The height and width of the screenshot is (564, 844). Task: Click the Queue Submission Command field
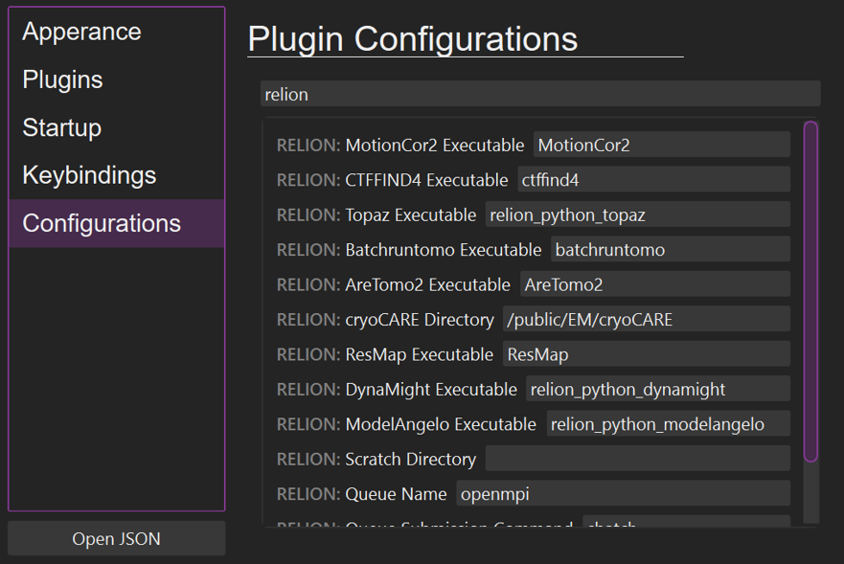coord(685,523)
